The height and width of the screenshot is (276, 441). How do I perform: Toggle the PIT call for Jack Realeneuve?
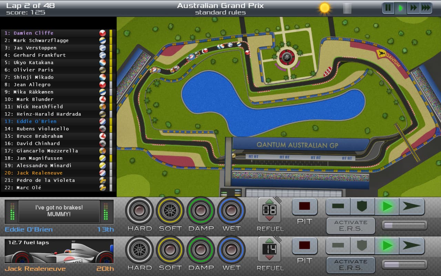(305, 246)
